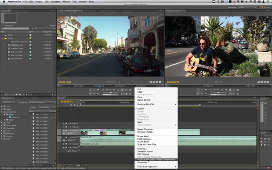Select the Rate Stretch tool
Image resolution: width=272 pixels, height=170 pixels.
pyautogui.click(x=268, y=139)
